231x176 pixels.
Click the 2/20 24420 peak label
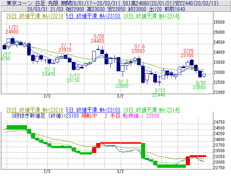[97, 39]
